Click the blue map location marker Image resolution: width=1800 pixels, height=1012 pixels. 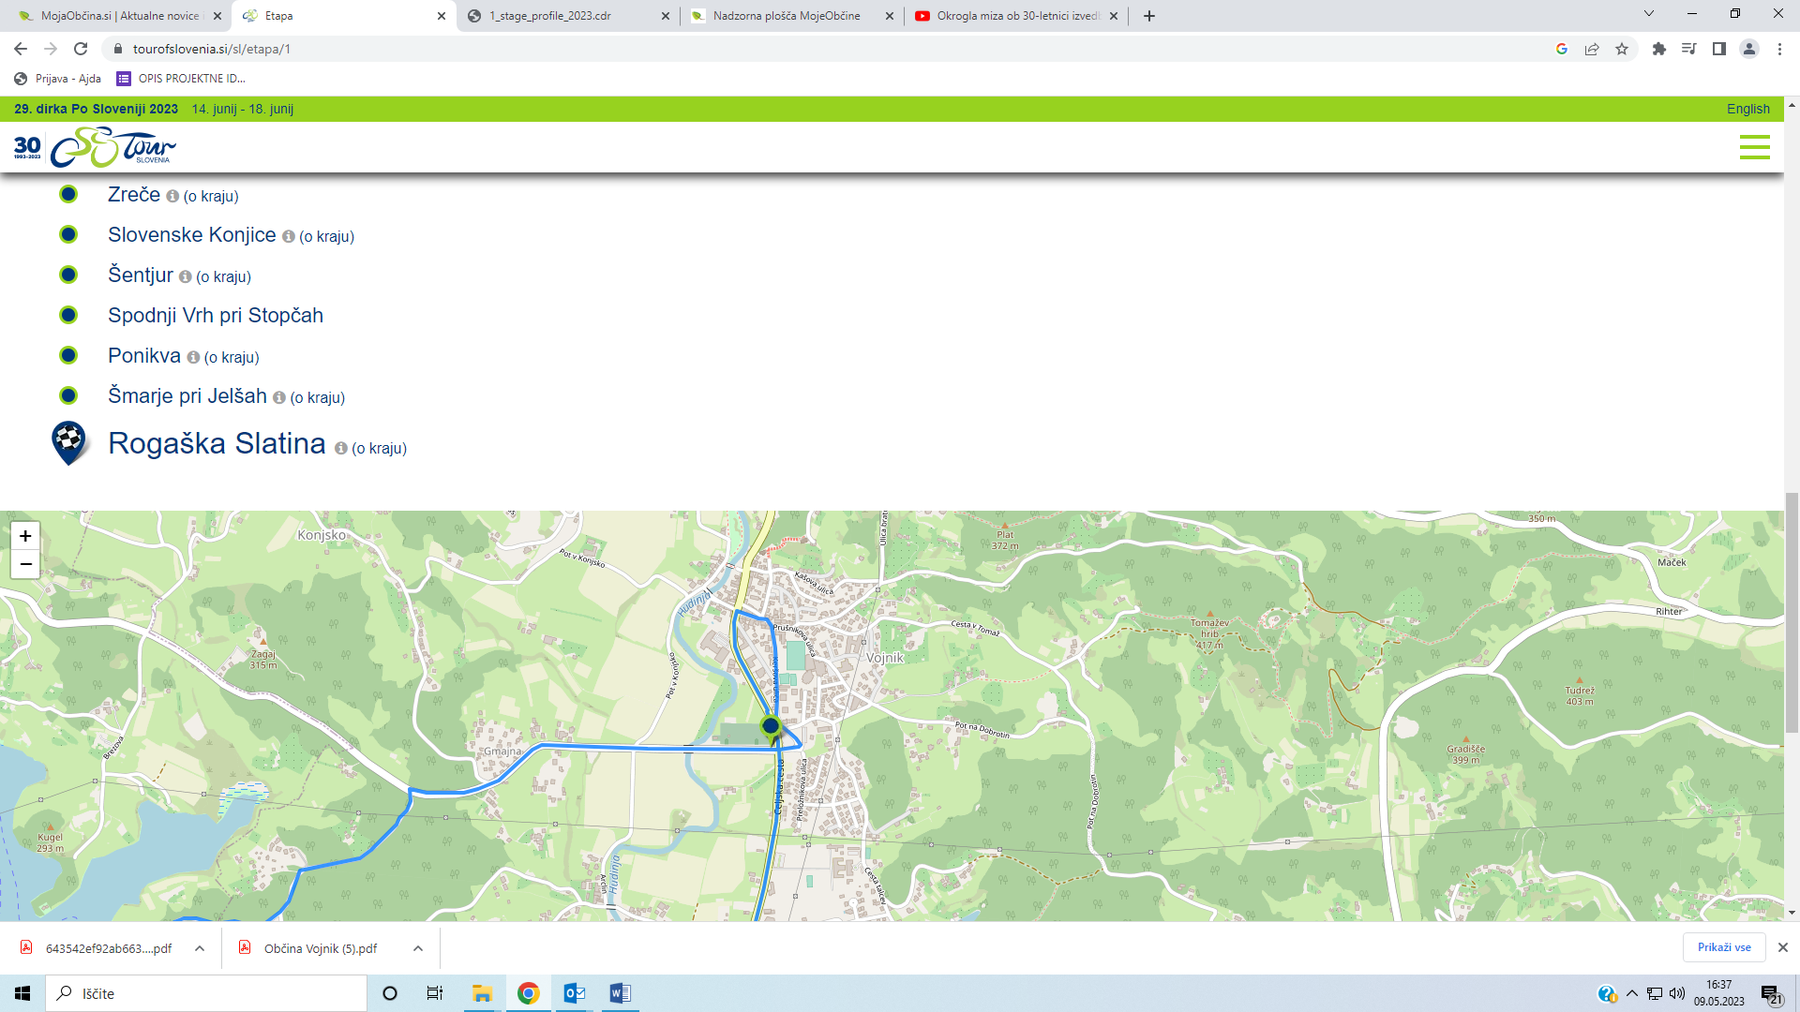click(771, 727)
